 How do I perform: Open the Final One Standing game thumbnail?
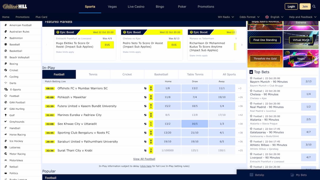point(265,40)
